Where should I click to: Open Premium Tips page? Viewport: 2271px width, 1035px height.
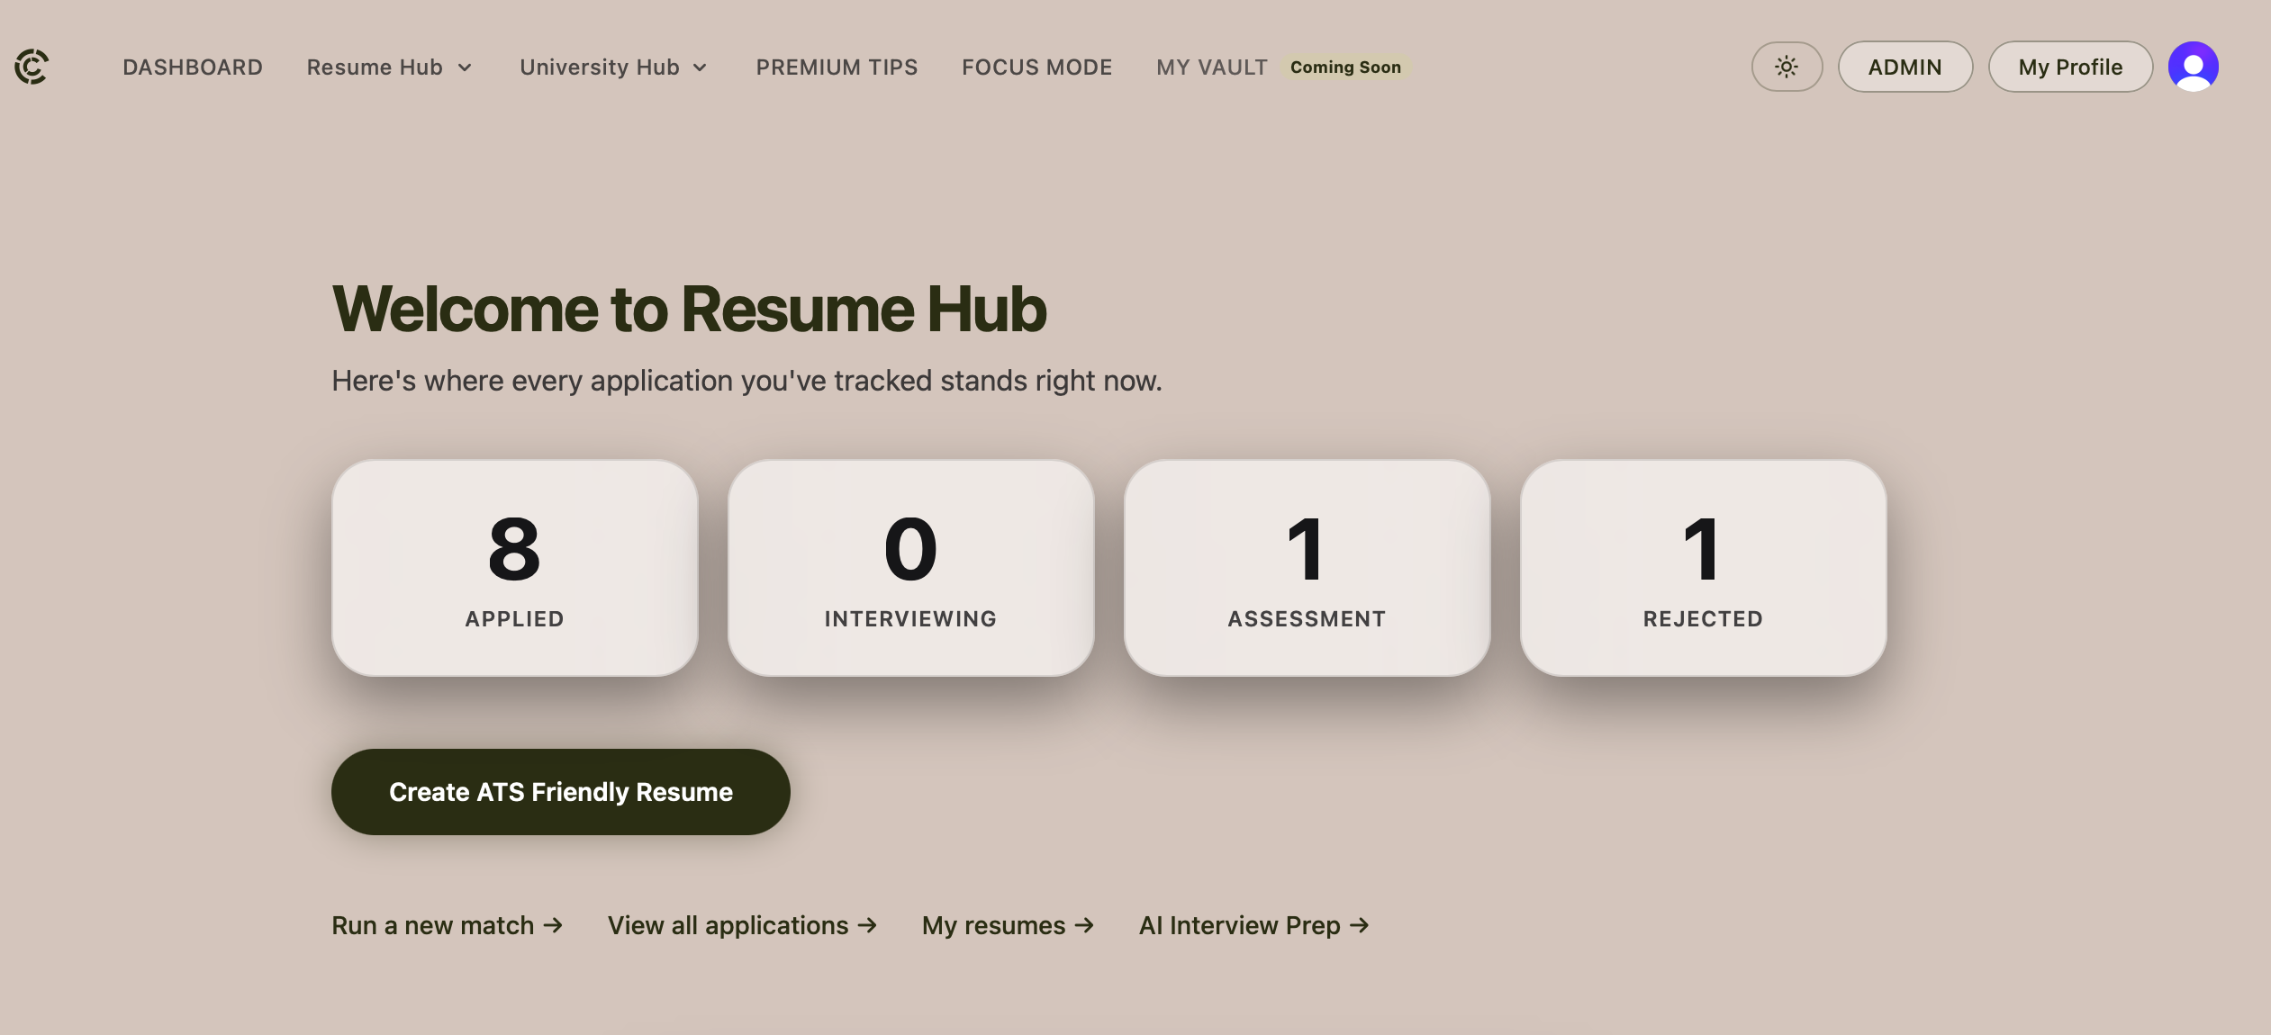[837, 67]
